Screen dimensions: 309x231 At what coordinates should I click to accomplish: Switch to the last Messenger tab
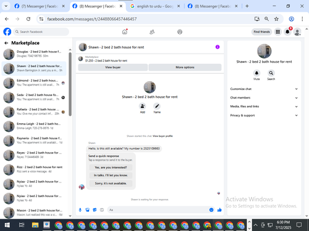[213, 6]
